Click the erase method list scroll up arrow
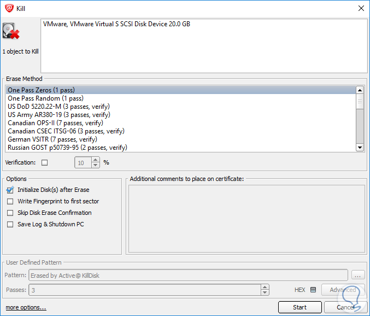 tap(360, 90)
